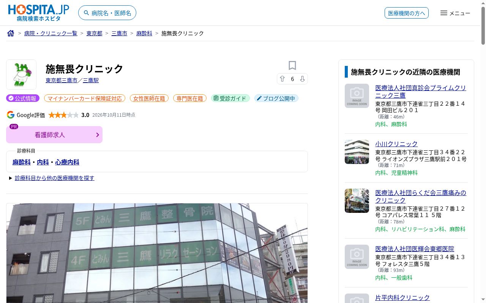
Task: Open 医療法人社団真診会プライムクリニック三鷹 link
Action: [421, 92]
